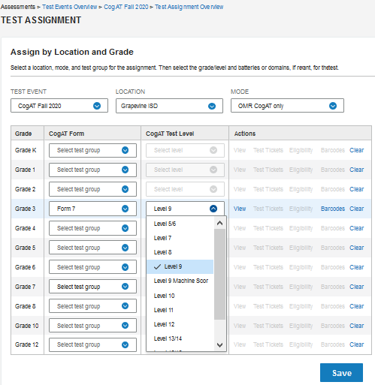Clear the Grade K row
Image resolution: width=375 pixels, height=385 pixels.
[356, 150]
